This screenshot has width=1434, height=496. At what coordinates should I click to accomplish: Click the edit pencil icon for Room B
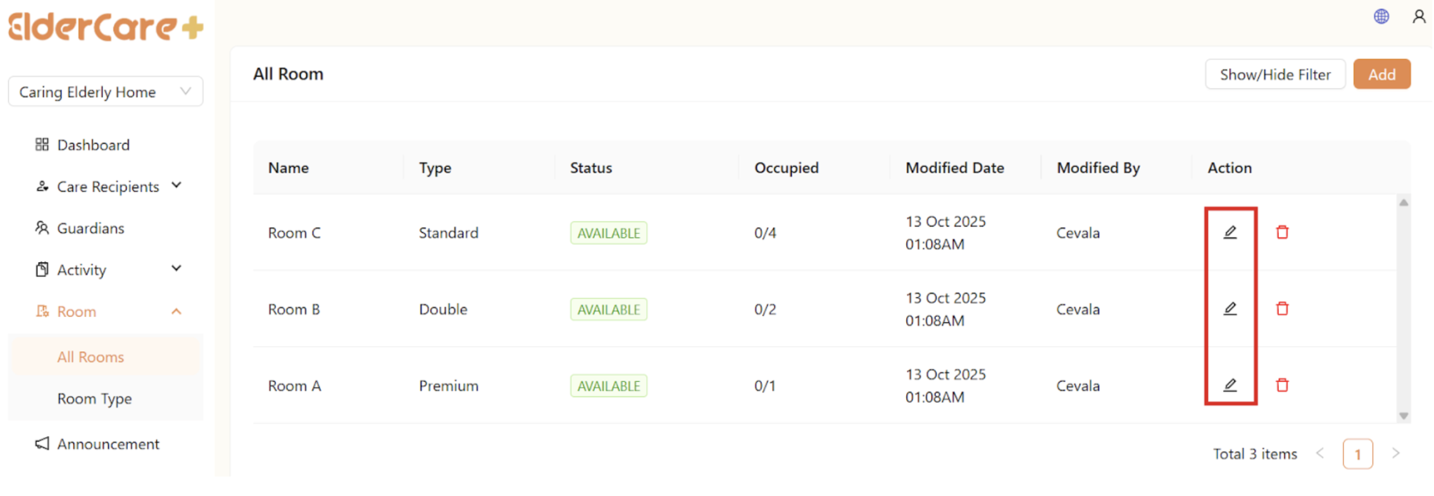pos(1230,309)
